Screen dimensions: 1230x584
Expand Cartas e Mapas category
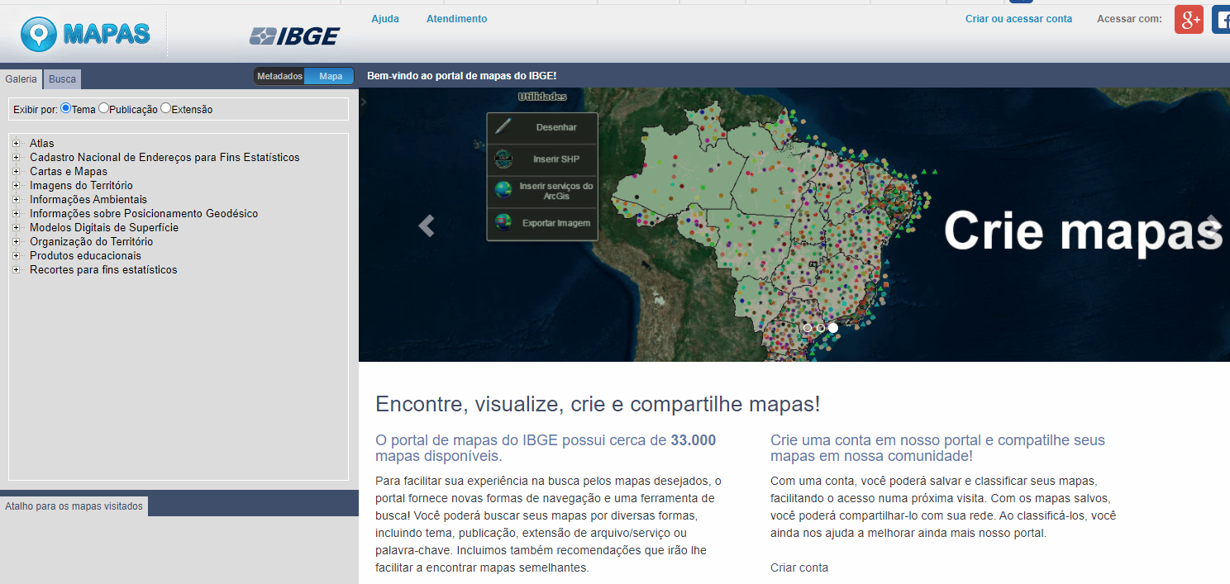coord(15,171)
